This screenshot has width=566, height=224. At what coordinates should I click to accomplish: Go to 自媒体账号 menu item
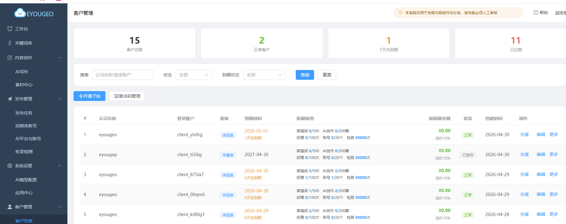click(26, 126)
